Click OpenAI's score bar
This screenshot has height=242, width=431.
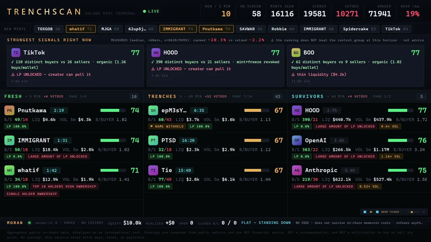click(401, 140)
